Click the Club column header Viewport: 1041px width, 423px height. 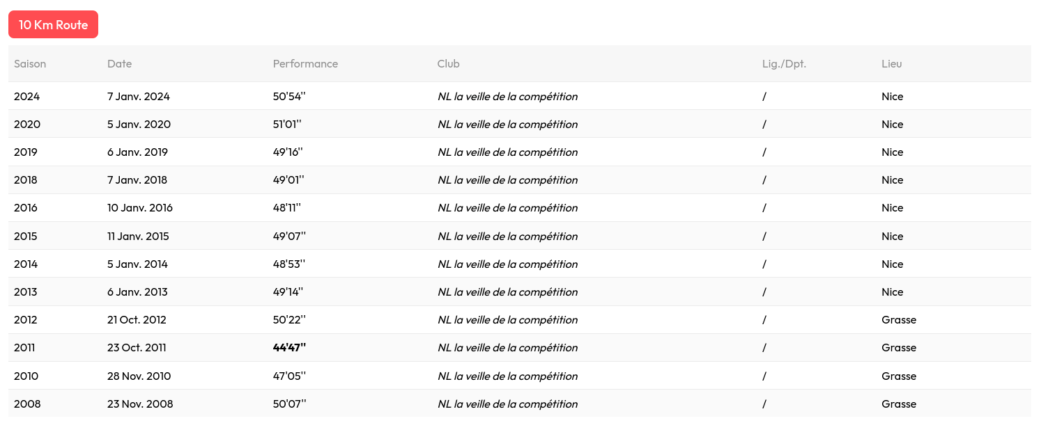tap(448, 64)
